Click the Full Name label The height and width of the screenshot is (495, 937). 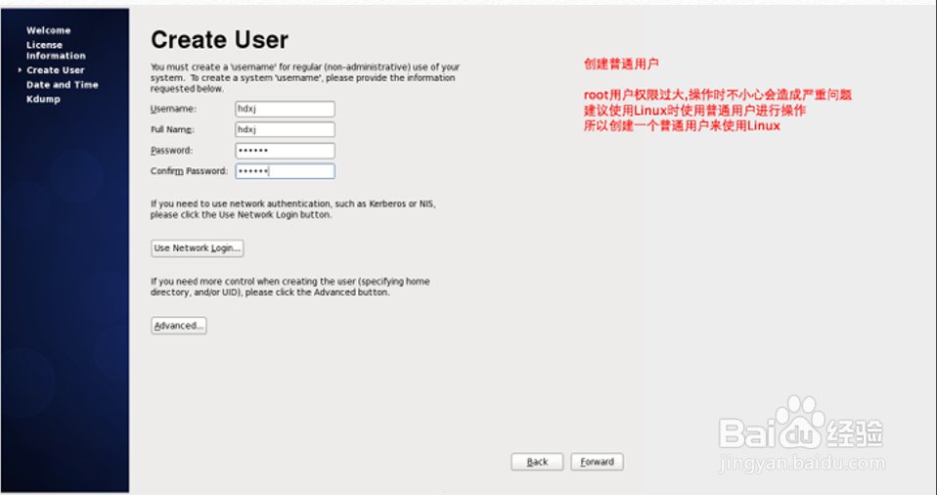(172, 130)
